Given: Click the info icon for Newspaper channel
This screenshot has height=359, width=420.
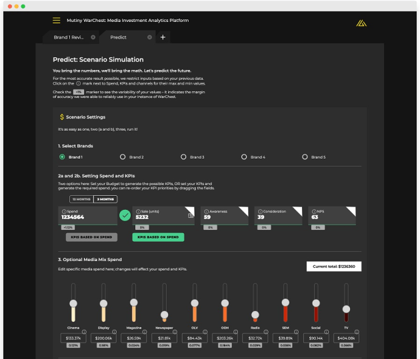Looking at the screenshot, I should 175,332.
